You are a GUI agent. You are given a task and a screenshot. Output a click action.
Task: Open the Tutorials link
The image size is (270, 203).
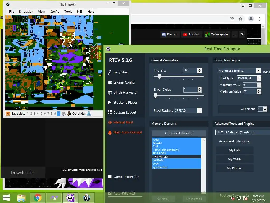coord(191,34)
